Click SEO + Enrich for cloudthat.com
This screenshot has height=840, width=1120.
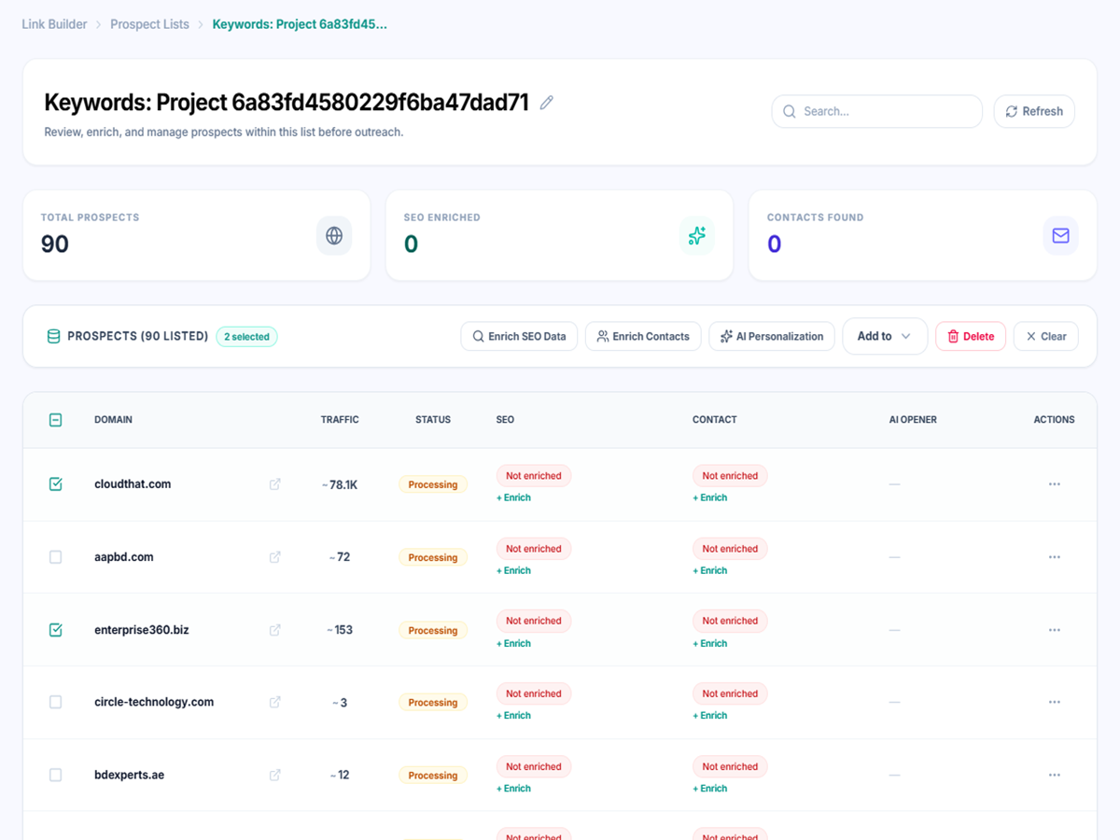click(513, 497)
